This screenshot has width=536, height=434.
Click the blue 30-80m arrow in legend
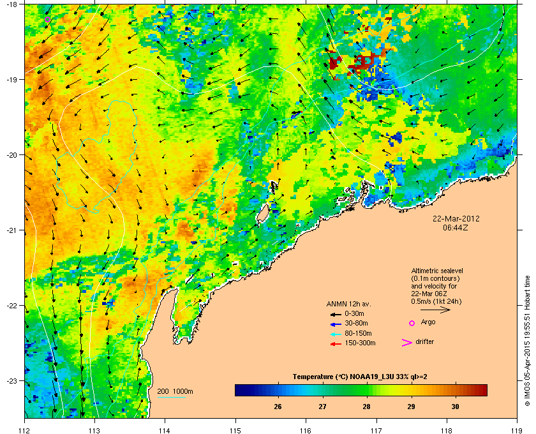[x=336, y=324]
